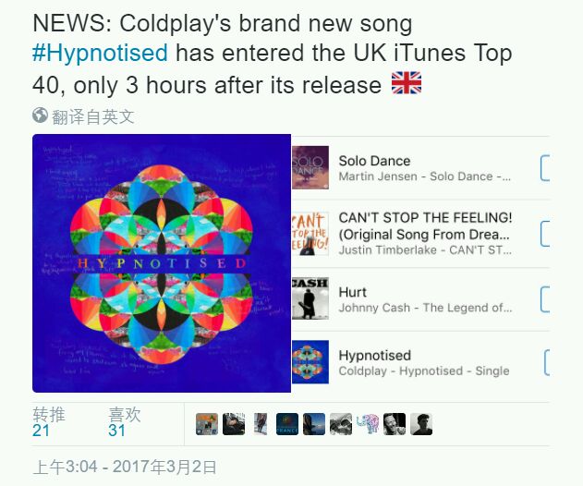Click the 翻译自英文 translation label

(x=92, y=116)
